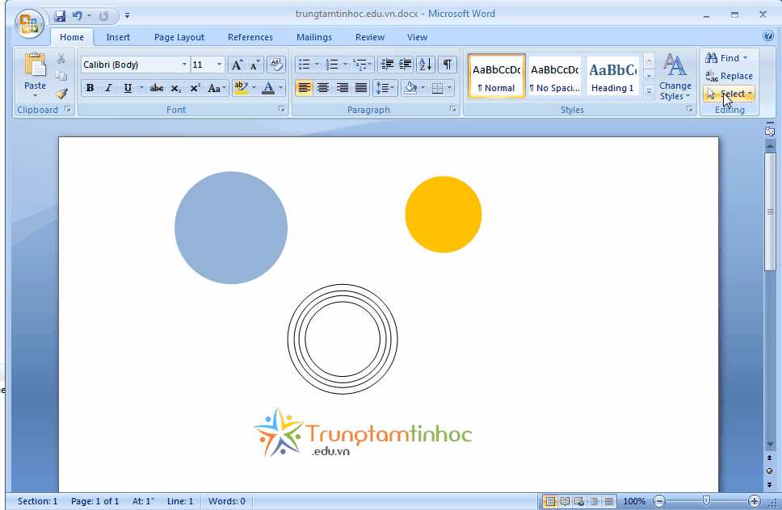The height and width of the screenshot is (510, 782).
Task: Click the Replace button
Action: click(729, 76)
